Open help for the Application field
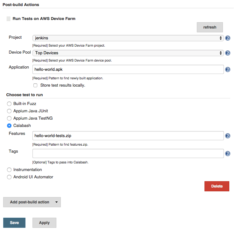The image size is (236, 231). click(x=228, y=69)
